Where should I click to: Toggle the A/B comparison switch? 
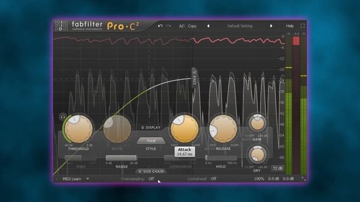(182, 26)
